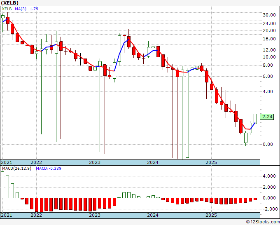
Task: Select 2024 on the price chart time axis
Action: [153, 162]
